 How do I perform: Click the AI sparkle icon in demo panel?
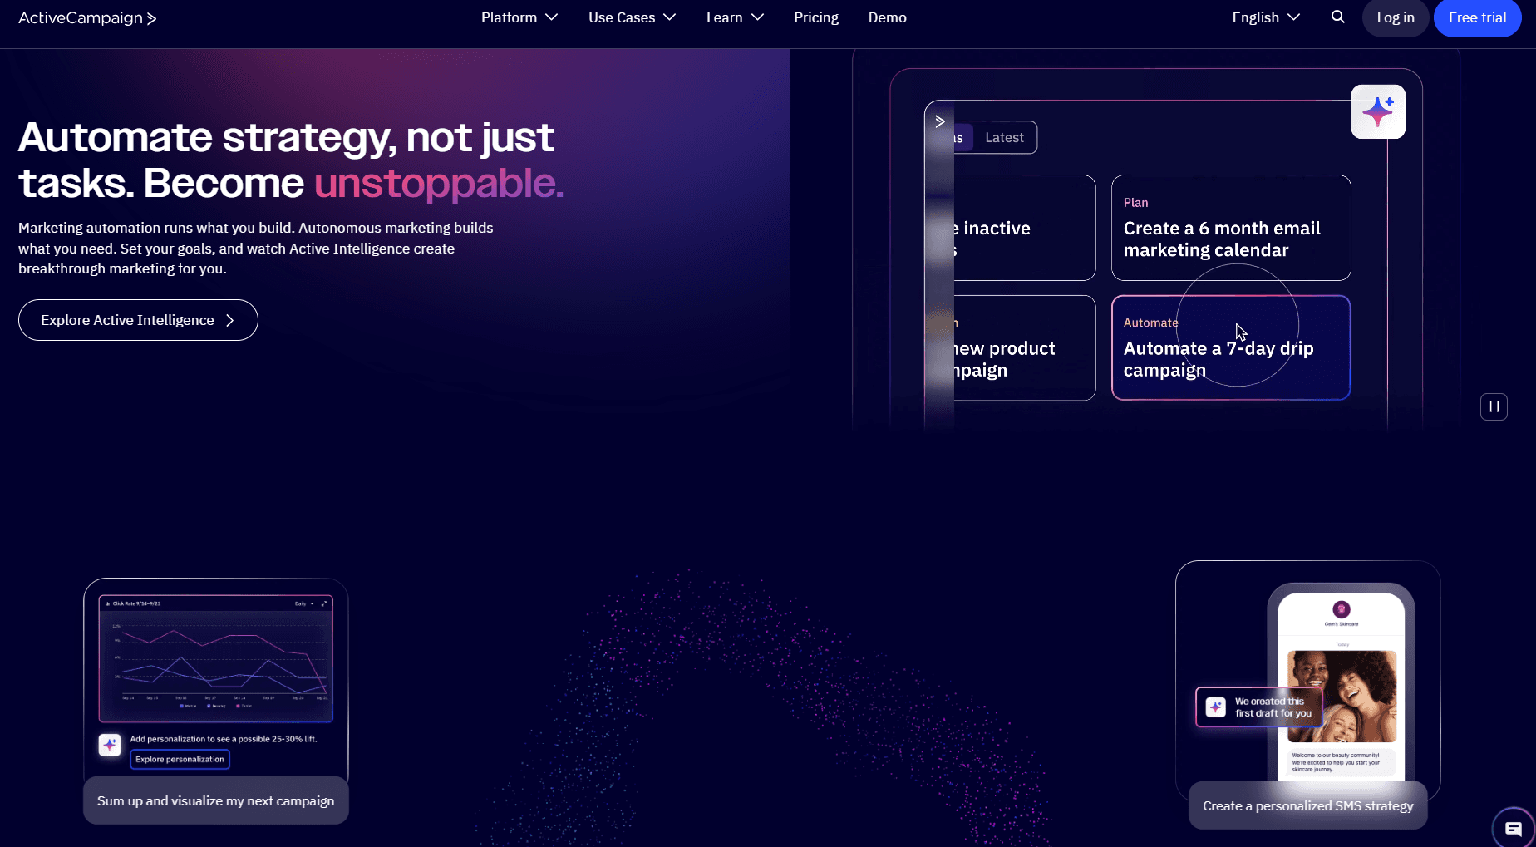pyautogui.click(x=1378, y=111)
